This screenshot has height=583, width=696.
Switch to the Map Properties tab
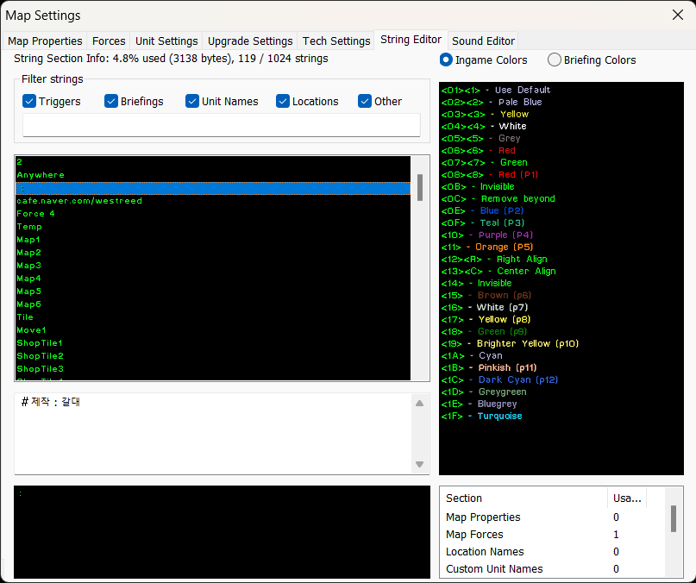(46, 41)
